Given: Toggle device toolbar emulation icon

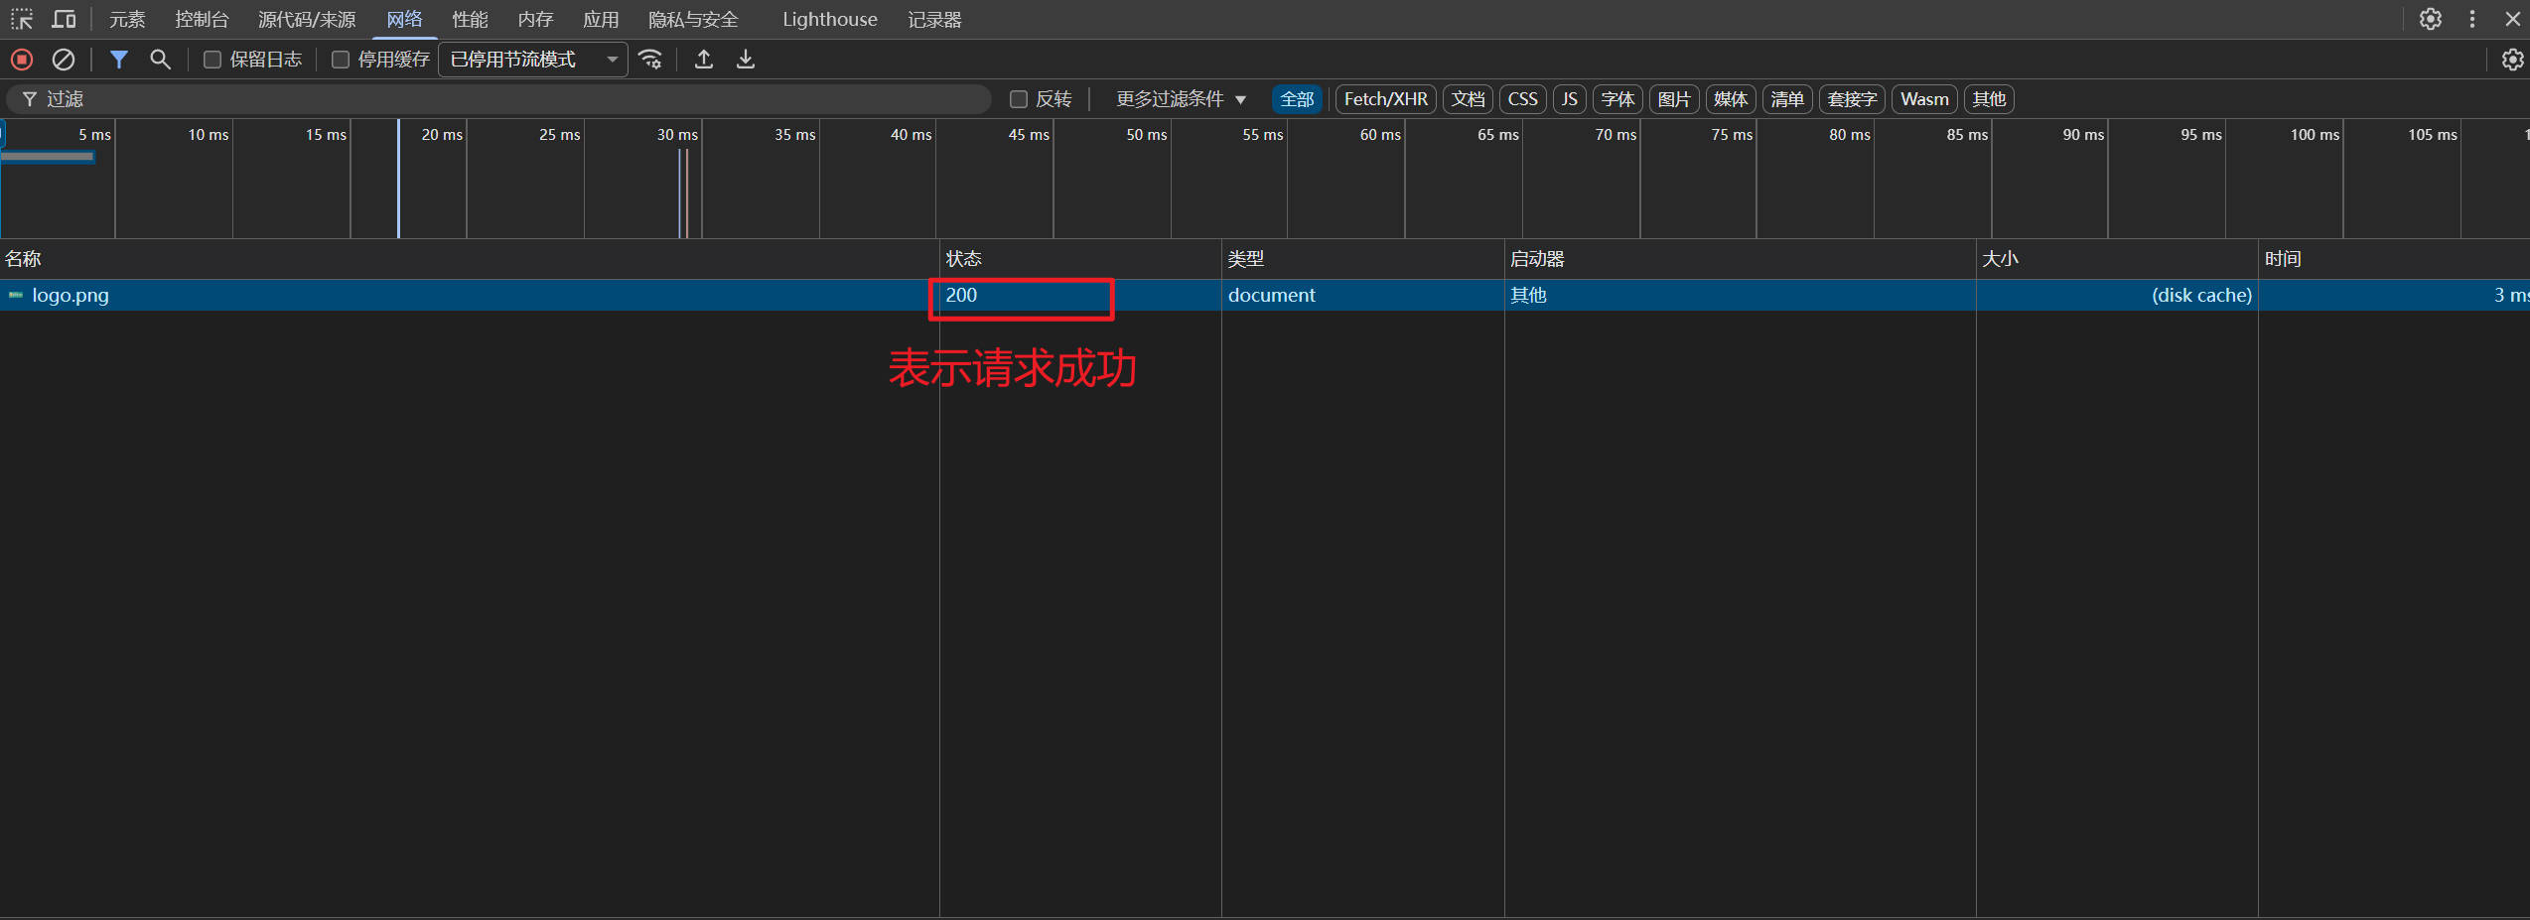Looking at the screenshot, I should 64,19.
